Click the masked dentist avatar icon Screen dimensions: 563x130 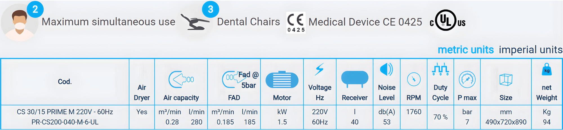click(19, 23)
